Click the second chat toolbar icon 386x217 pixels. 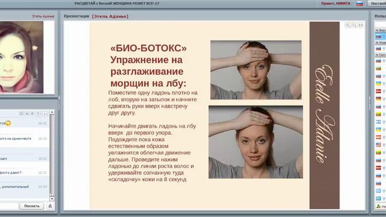[x=27, y=113]
